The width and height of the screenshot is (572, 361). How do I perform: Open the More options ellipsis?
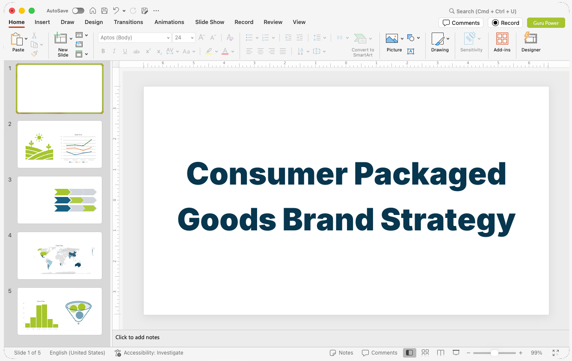point(156,11)
